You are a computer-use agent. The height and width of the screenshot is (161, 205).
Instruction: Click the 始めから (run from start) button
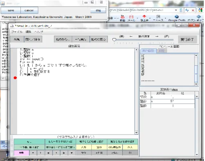[63, 40]
